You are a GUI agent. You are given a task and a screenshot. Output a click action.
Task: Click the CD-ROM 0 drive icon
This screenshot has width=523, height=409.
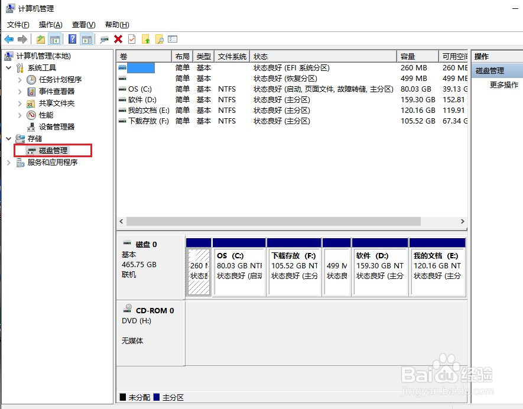tap(127, 309)
